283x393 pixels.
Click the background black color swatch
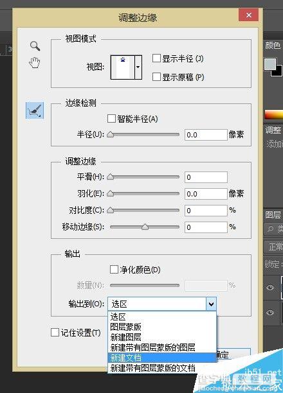tap(278, 72)
